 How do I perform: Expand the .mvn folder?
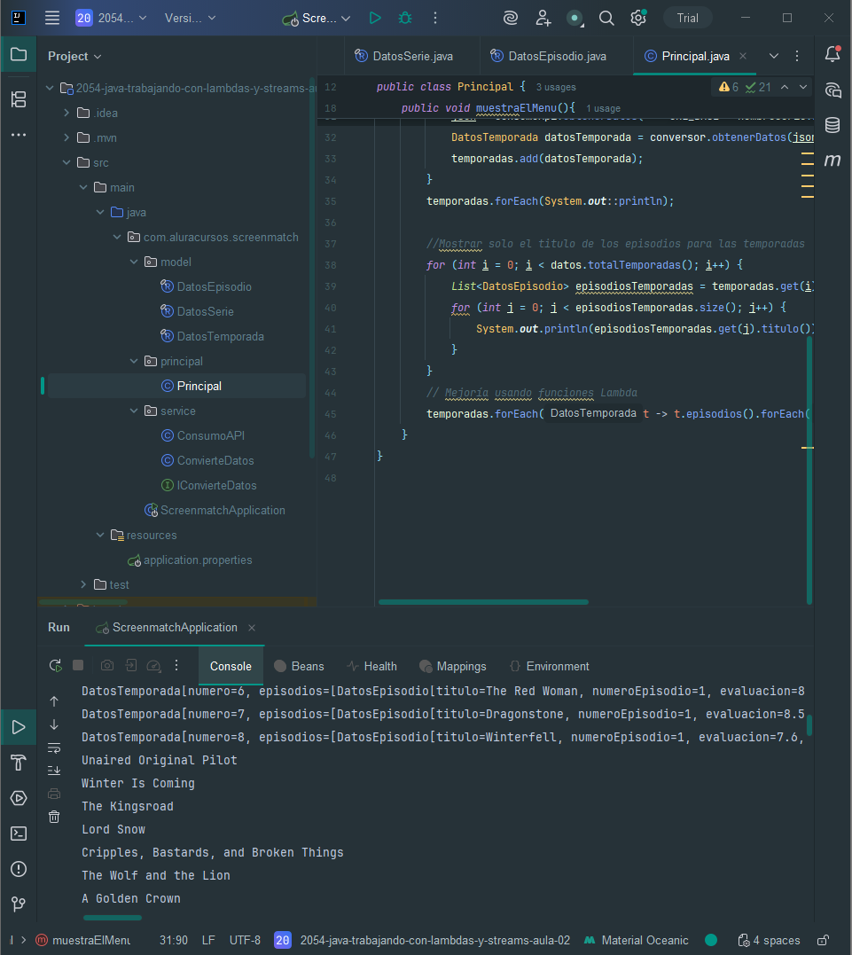pos(66,137)
